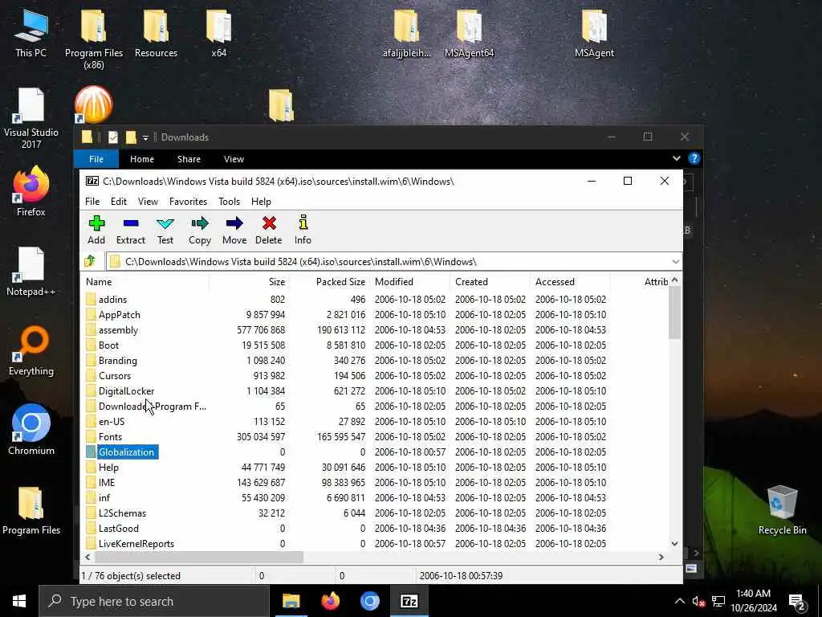Select the Resources desktop folder
The image size is (822, 617).
click(x=156, y=34)
